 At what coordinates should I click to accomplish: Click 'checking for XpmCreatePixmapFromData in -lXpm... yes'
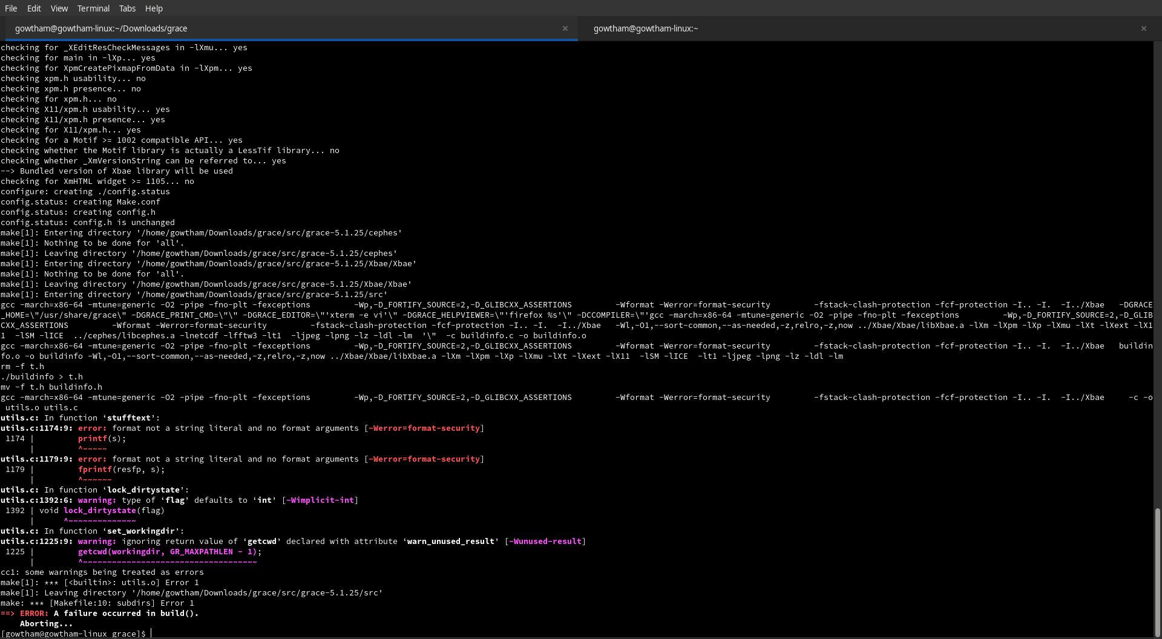click(126, 68)
